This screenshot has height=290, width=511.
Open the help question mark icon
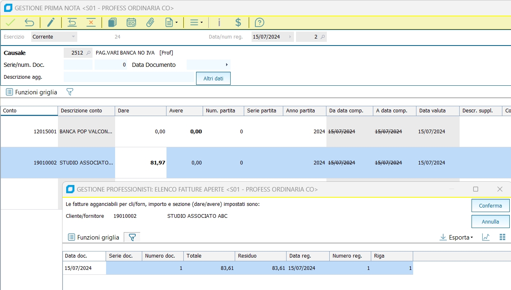[x=259, y=23]
